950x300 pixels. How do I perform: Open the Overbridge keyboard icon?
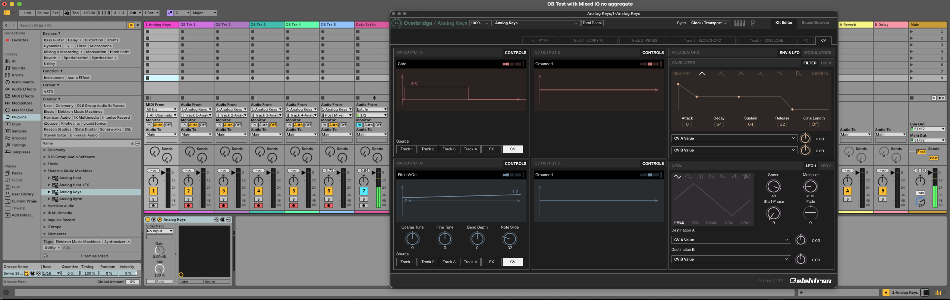[739, 23]
